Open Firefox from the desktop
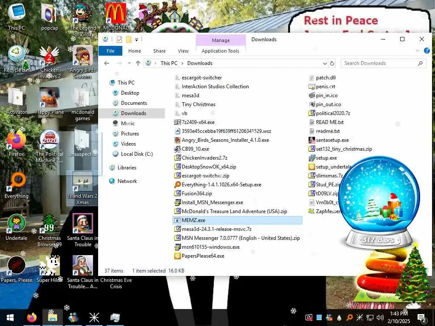 [17, 143]
